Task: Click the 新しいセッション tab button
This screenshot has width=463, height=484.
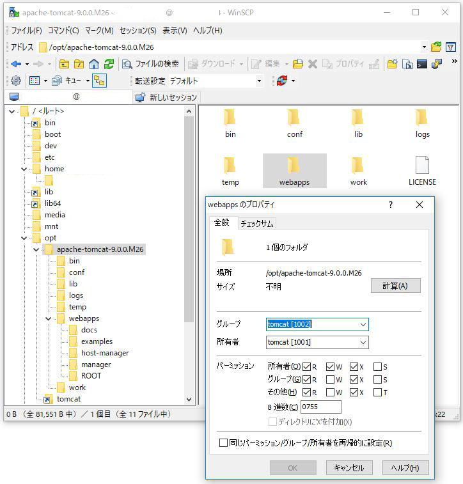Action: click(x=167, y=97)
